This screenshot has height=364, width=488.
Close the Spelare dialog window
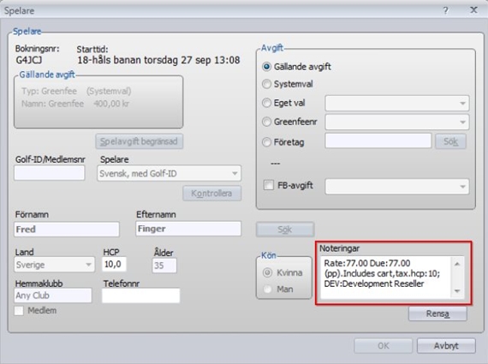click(x=473, y=10)
